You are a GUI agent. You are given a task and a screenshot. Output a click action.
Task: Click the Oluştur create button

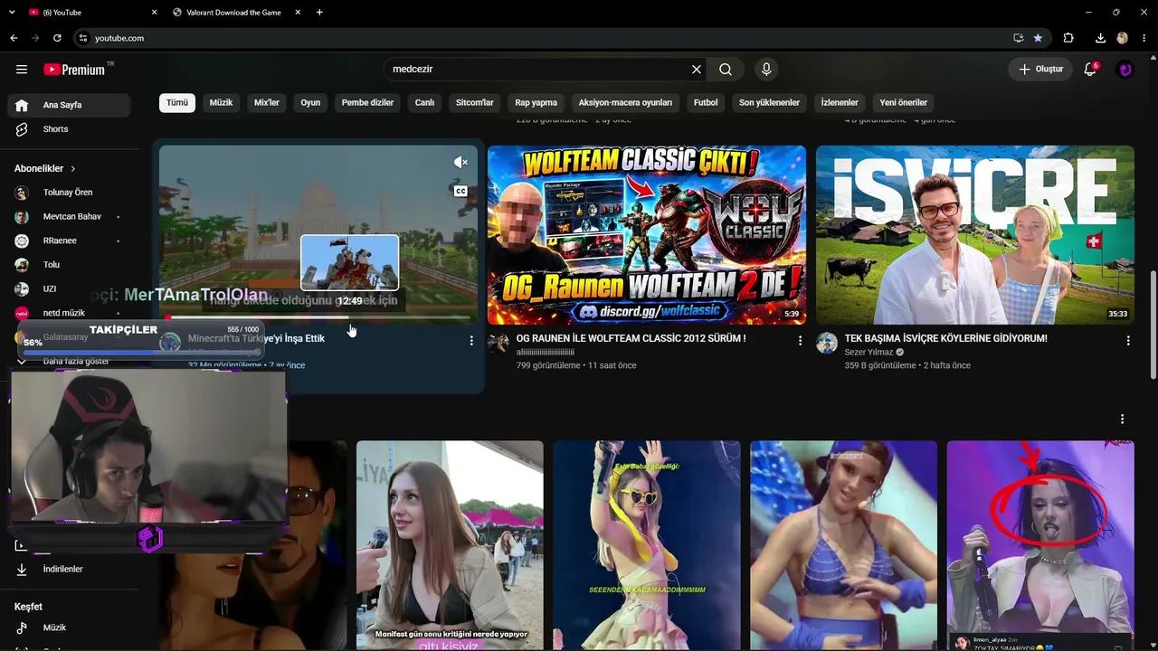coord(1039,70)
